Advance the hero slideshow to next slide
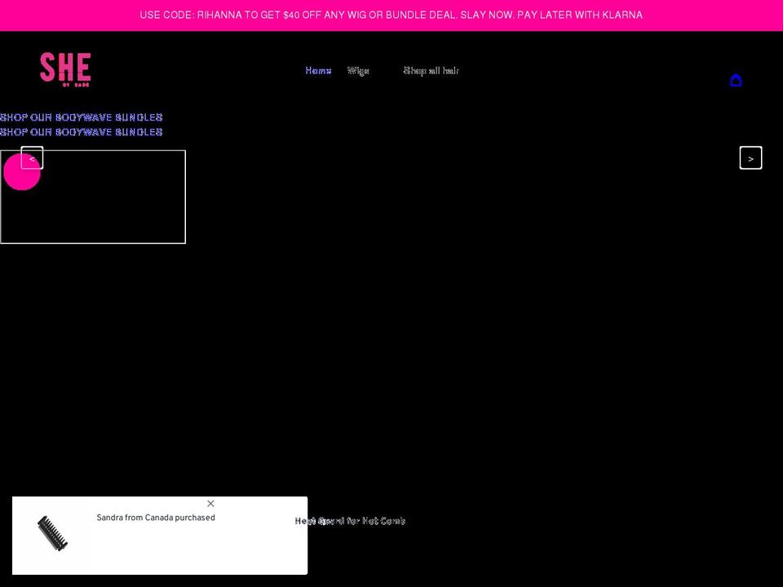 click(x=750, y=157)
